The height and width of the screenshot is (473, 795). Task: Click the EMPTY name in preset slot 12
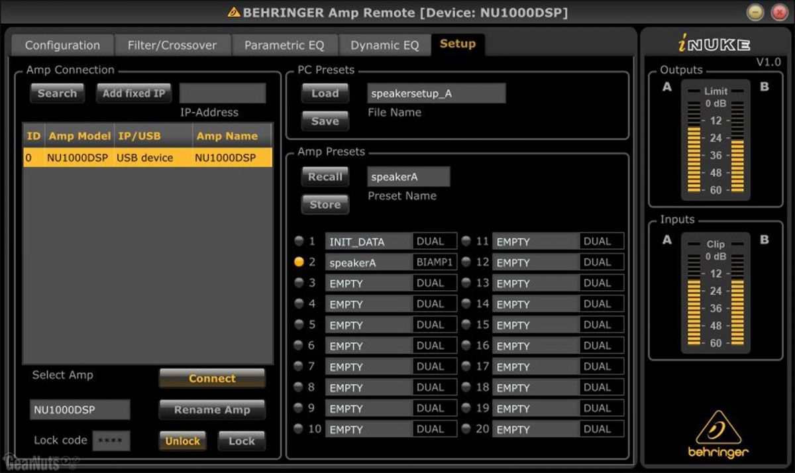coord(535,262)
